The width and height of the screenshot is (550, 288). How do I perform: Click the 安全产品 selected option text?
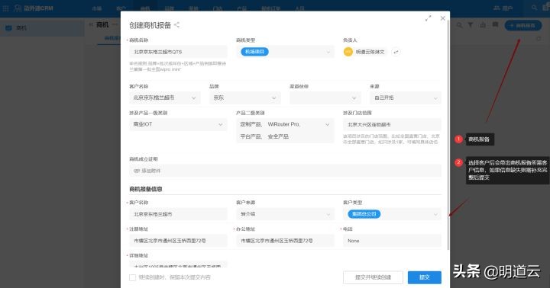pos(278,136)
